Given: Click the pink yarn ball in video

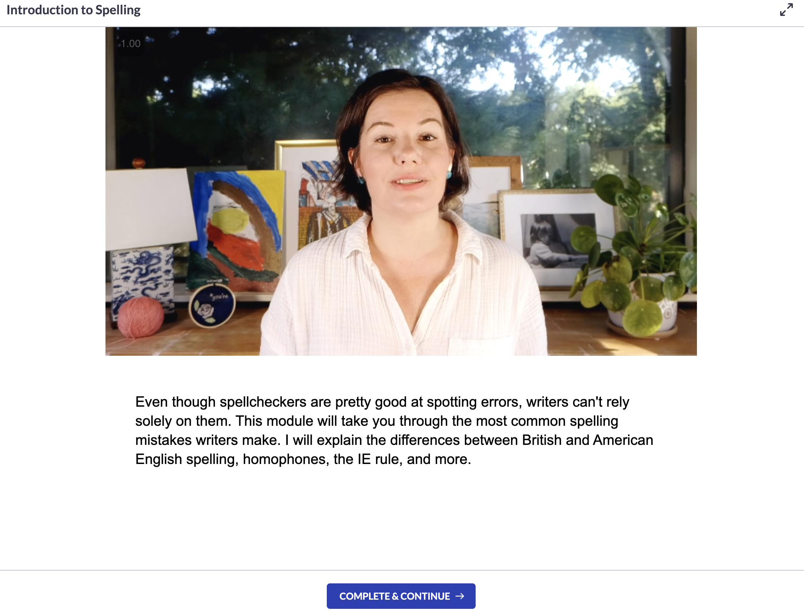Looking at the screenshot, I should coord(140,317).
